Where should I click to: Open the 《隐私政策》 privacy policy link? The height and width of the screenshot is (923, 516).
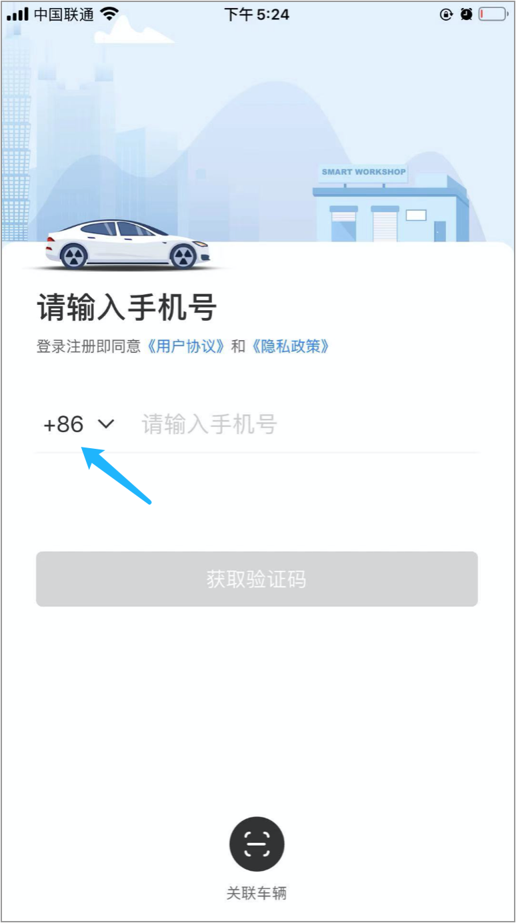click(x=290, y=346)
